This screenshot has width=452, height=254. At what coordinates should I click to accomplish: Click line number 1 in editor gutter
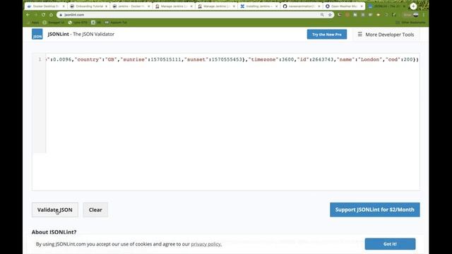click(x=40, y=59)
